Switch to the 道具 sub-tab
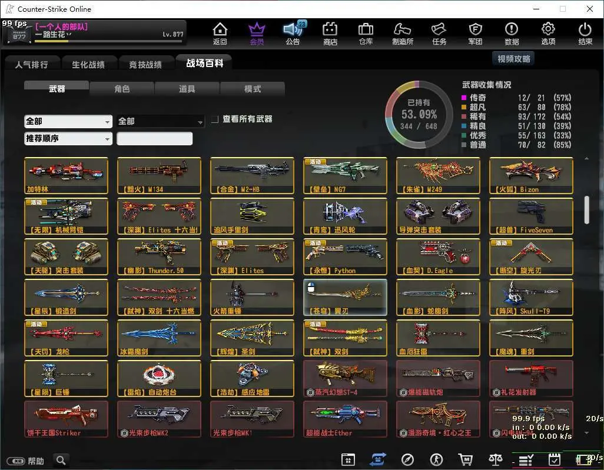The height and width of the screenshot is (470, 604). tap(187, 89)
